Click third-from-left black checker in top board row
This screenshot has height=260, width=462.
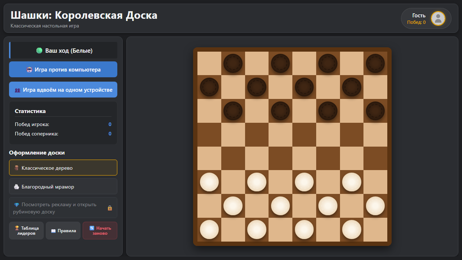click(x=328, y=63)
